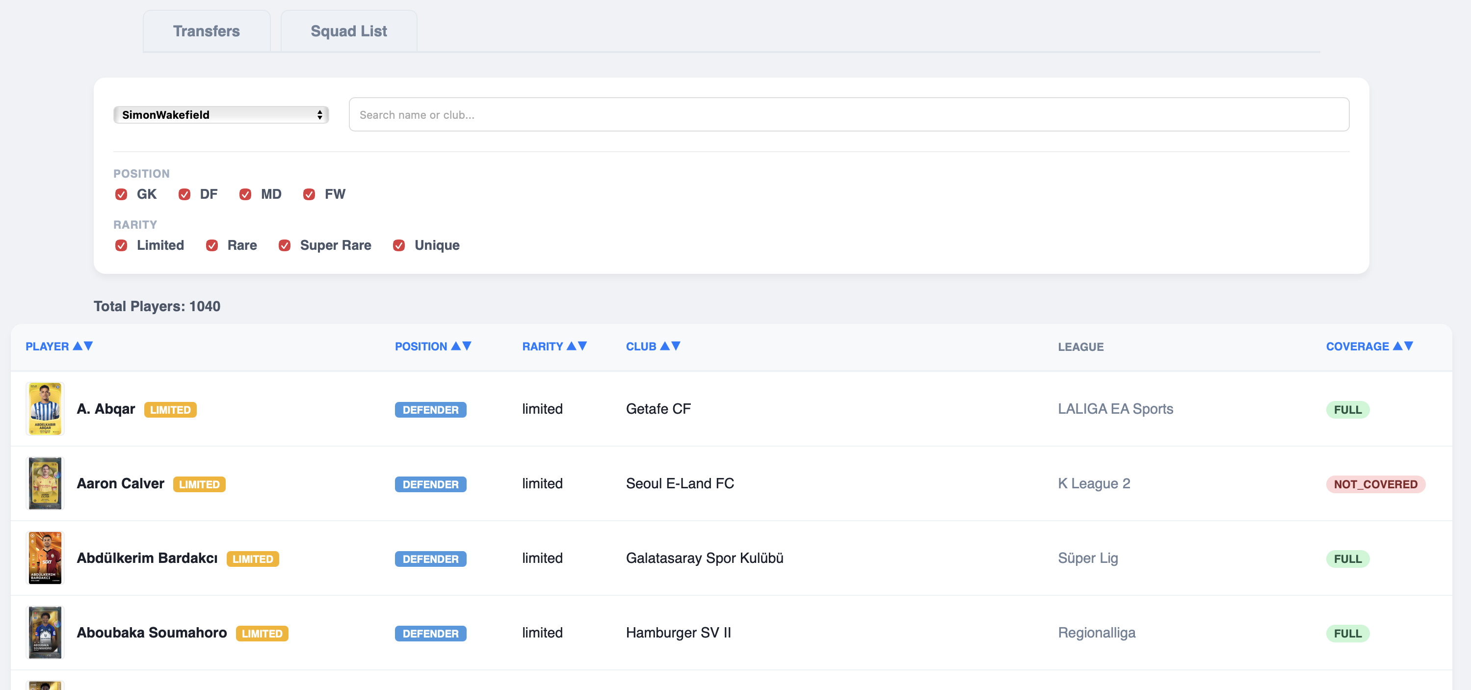Sort Coverage column ascending with up arrow

coord(1397,346)
